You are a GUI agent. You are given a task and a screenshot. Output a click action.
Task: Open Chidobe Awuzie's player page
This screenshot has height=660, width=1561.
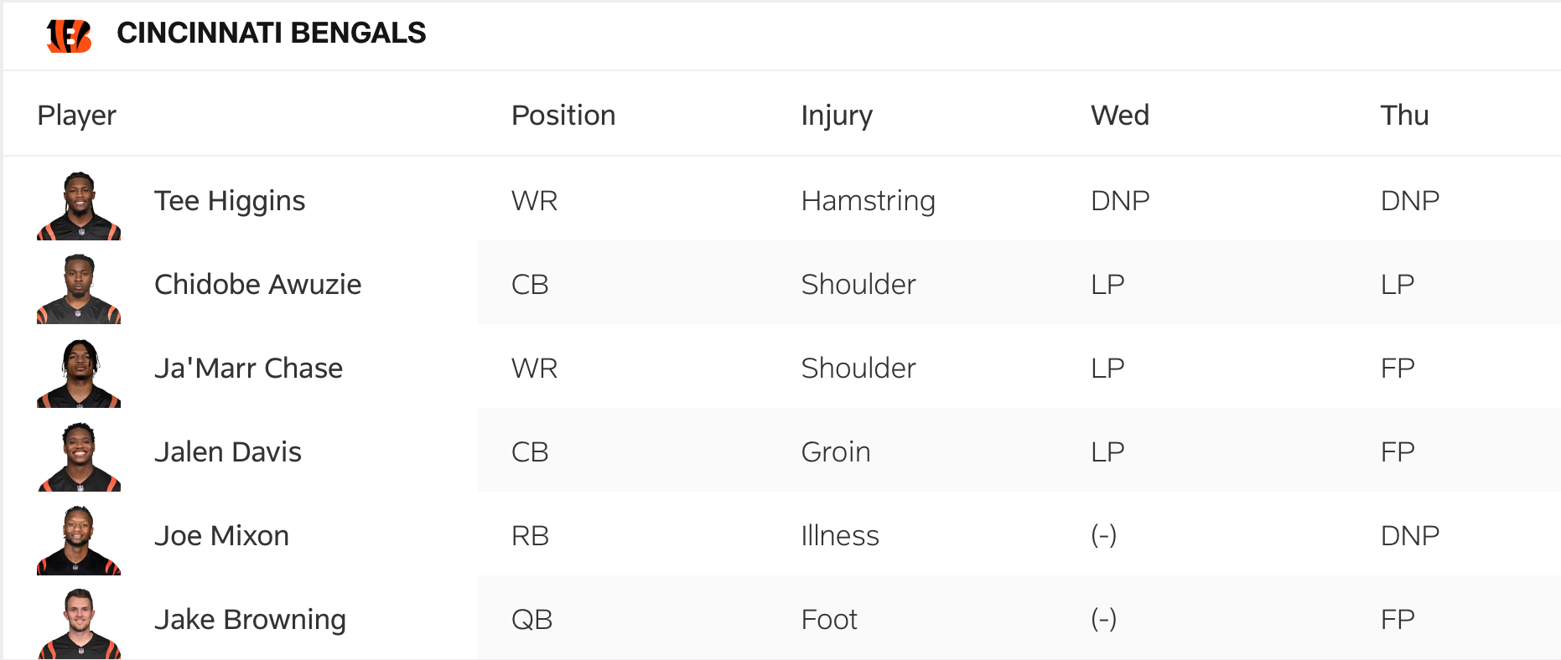click(257, 285)
